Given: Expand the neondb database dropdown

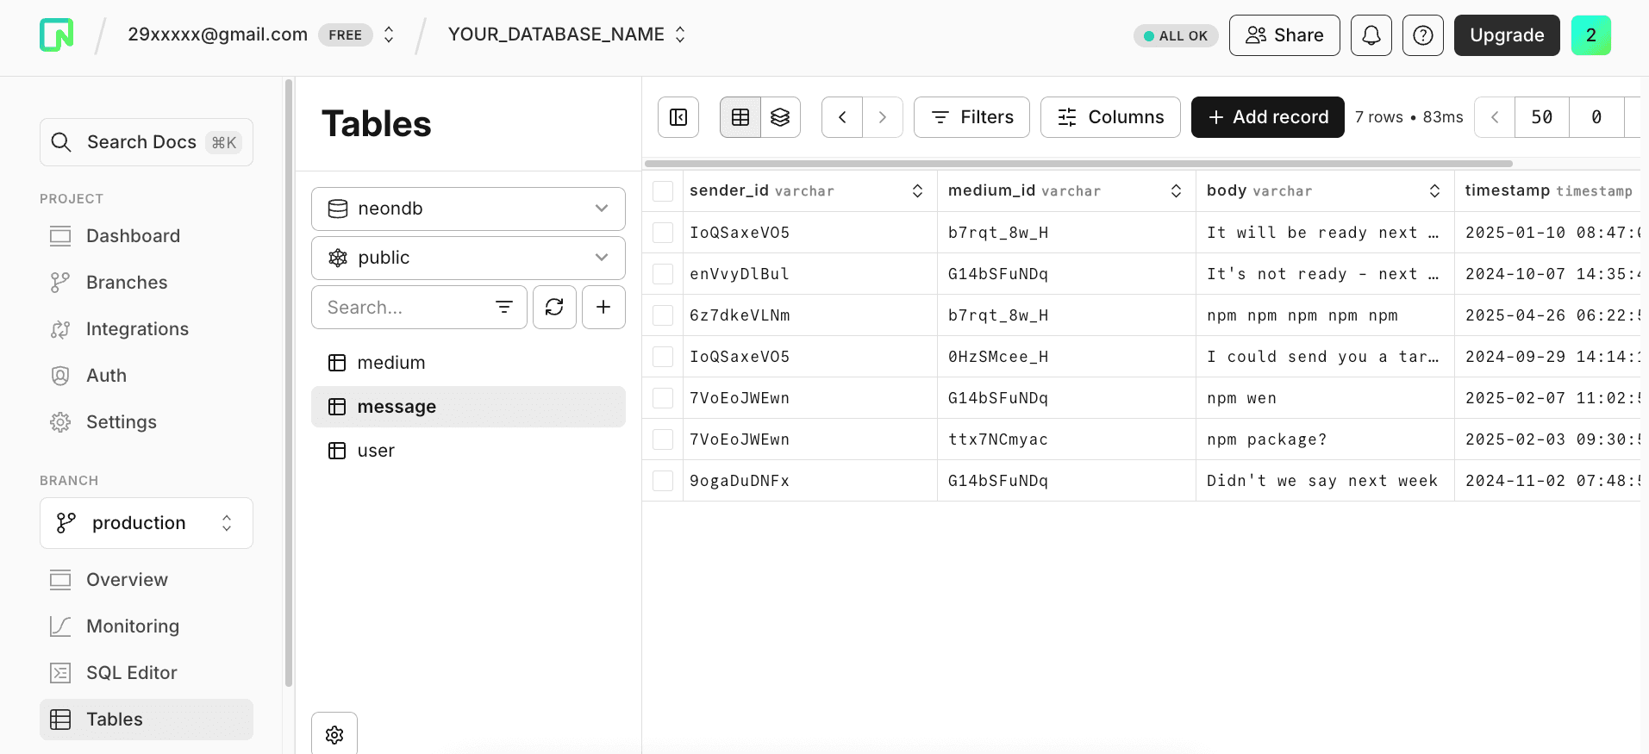Looking at the screenshot, I should (468, 209).
